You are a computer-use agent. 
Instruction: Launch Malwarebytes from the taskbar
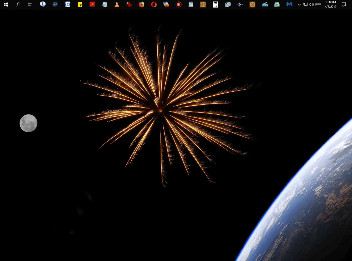289,5
